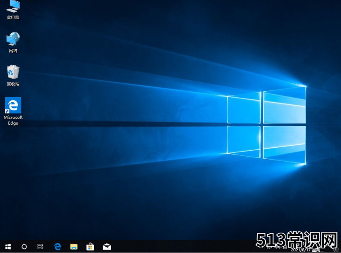Open Microsoft Store from taskbar

90,247
